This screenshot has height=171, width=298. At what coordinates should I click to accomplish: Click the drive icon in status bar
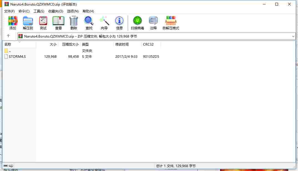pyautogui.click(x=6, y=166)
